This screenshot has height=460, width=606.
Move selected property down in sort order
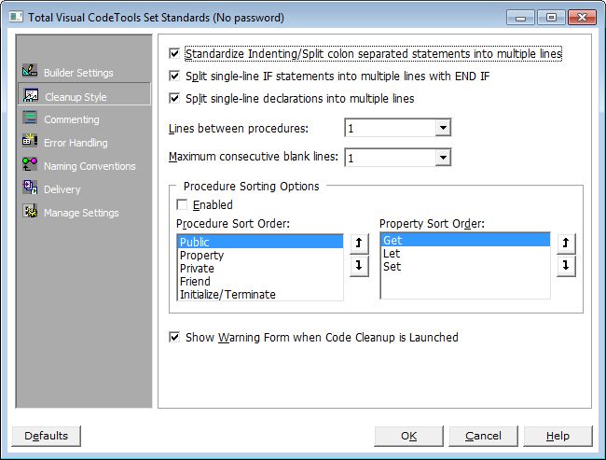565,266
